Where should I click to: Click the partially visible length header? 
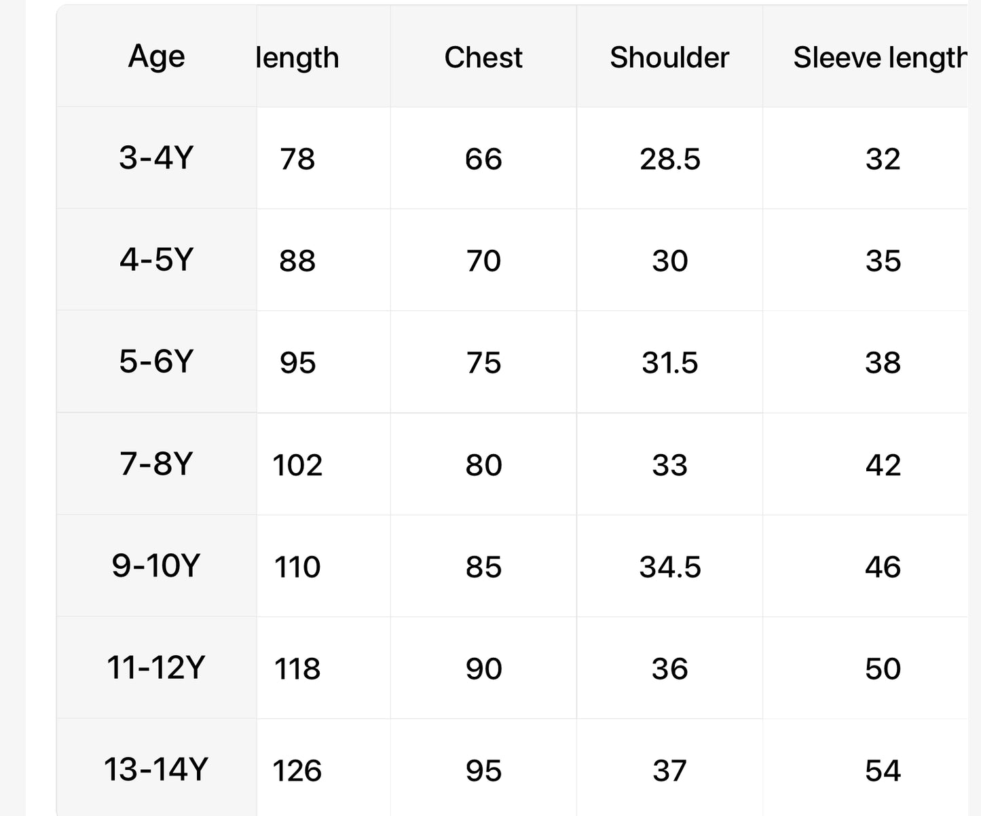298,58
